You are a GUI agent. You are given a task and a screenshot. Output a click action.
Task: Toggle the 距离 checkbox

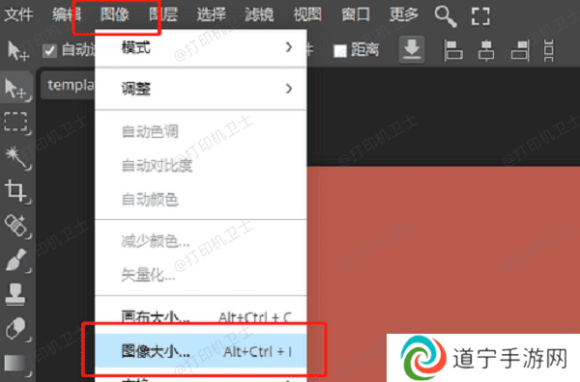[x=340, y=51]
